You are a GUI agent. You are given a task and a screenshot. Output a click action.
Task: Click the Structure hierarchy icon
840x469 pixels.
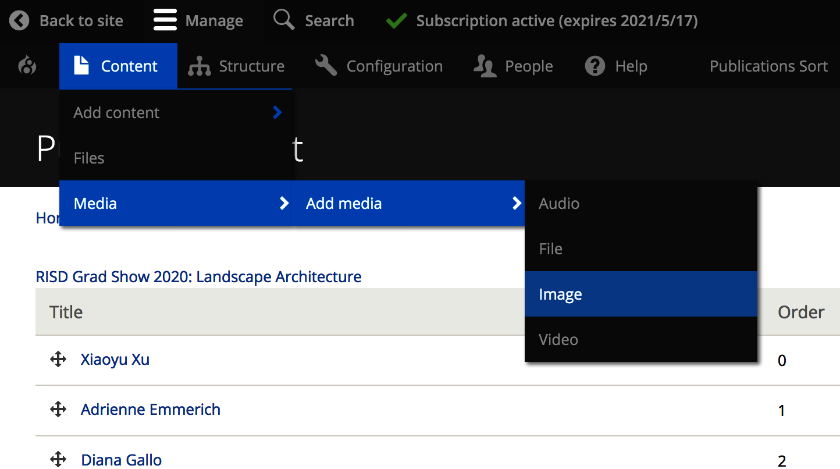[199, 66]
